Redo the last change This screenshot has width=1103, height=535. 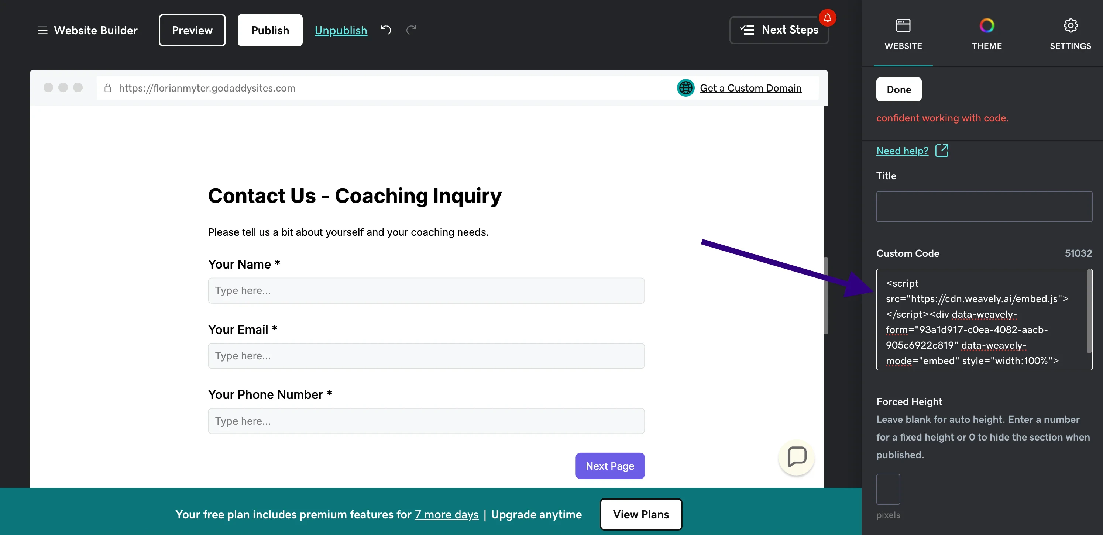tap(411, 30)
